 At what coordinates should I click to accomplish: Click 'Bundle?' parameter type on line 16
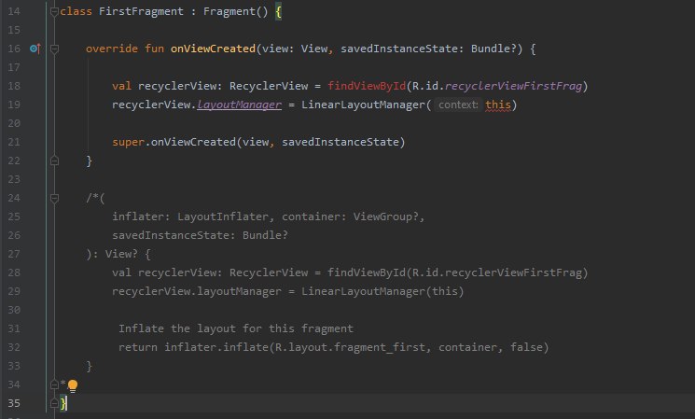(x=493, y=49)
